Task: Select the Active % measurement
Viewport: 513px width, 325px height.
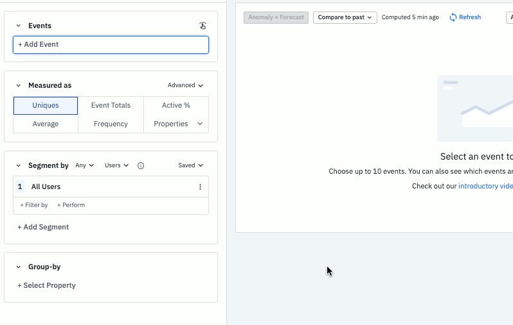Action: coord(176,105)
